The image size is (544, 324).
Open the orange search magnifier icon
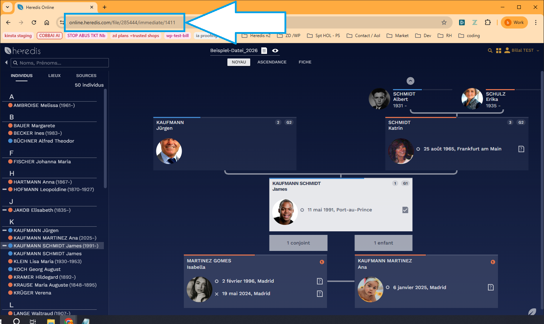tap(490, 51)
